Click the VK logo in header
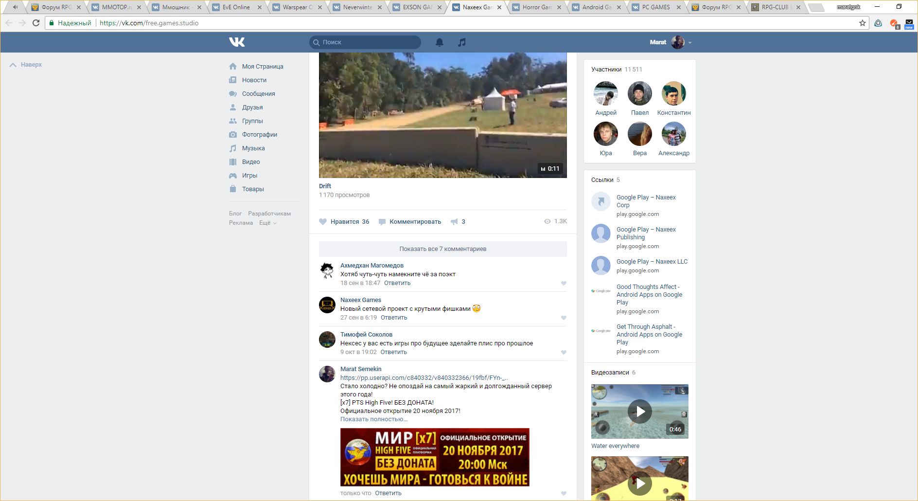The image size is (918, 501). [x=237, y=42]
